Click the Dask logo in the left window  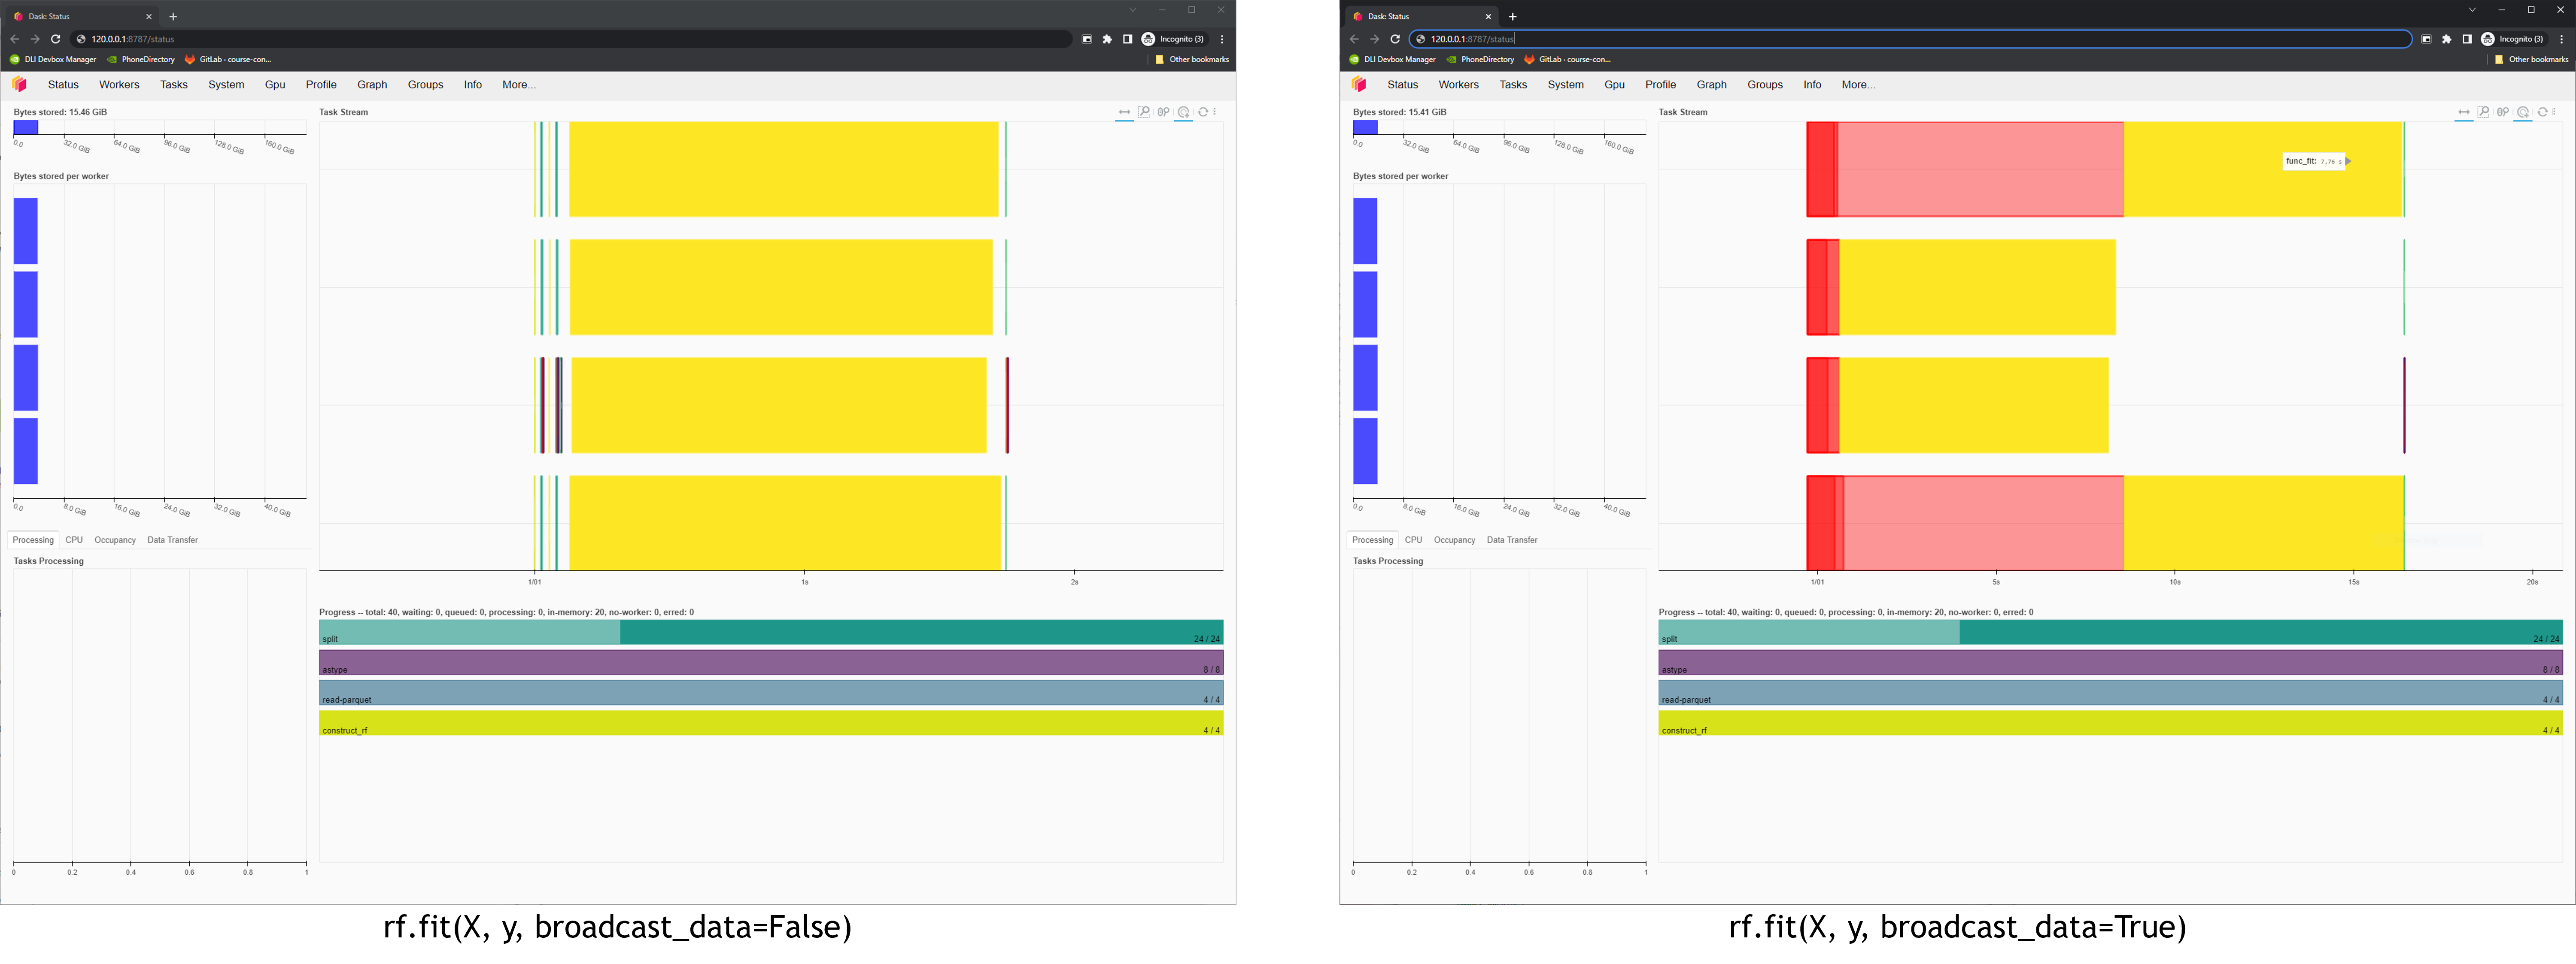[x=19, y=85]
